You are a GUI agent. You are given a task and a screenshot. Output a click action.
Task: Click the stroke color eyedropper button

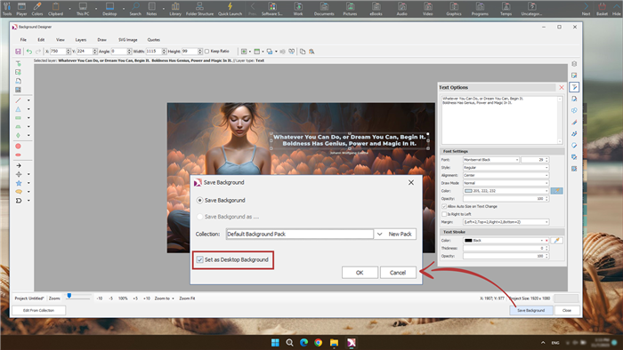click(x=556, y=241)
